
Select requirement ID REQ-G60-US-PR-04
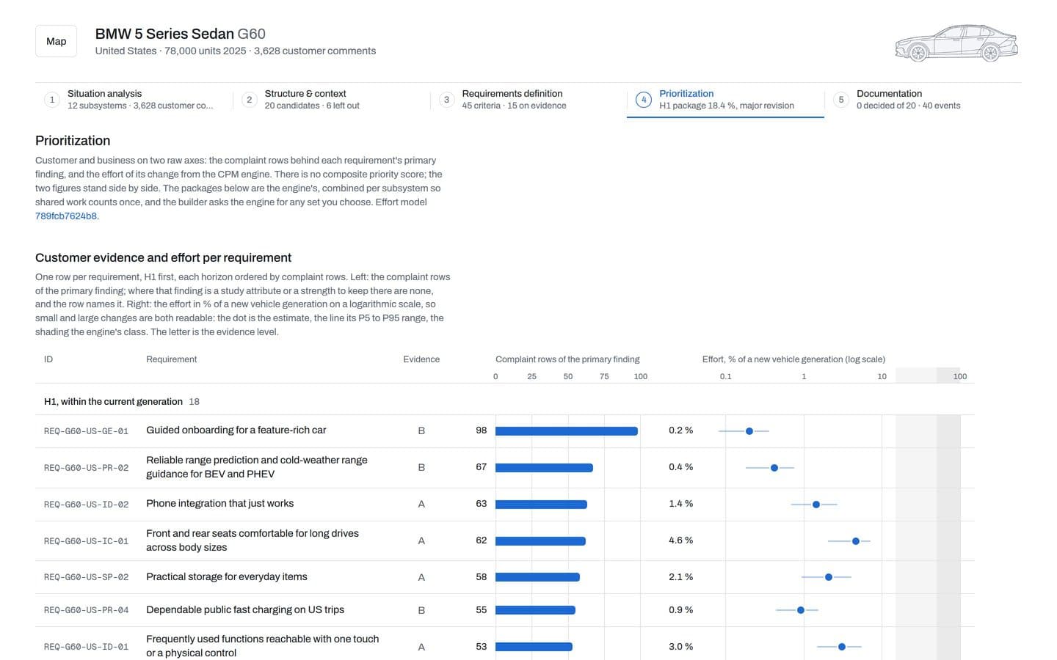86,610
